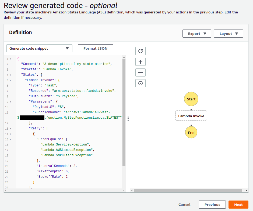
Task: Fold the Retry array at line 13
Action: coord(10,129)
